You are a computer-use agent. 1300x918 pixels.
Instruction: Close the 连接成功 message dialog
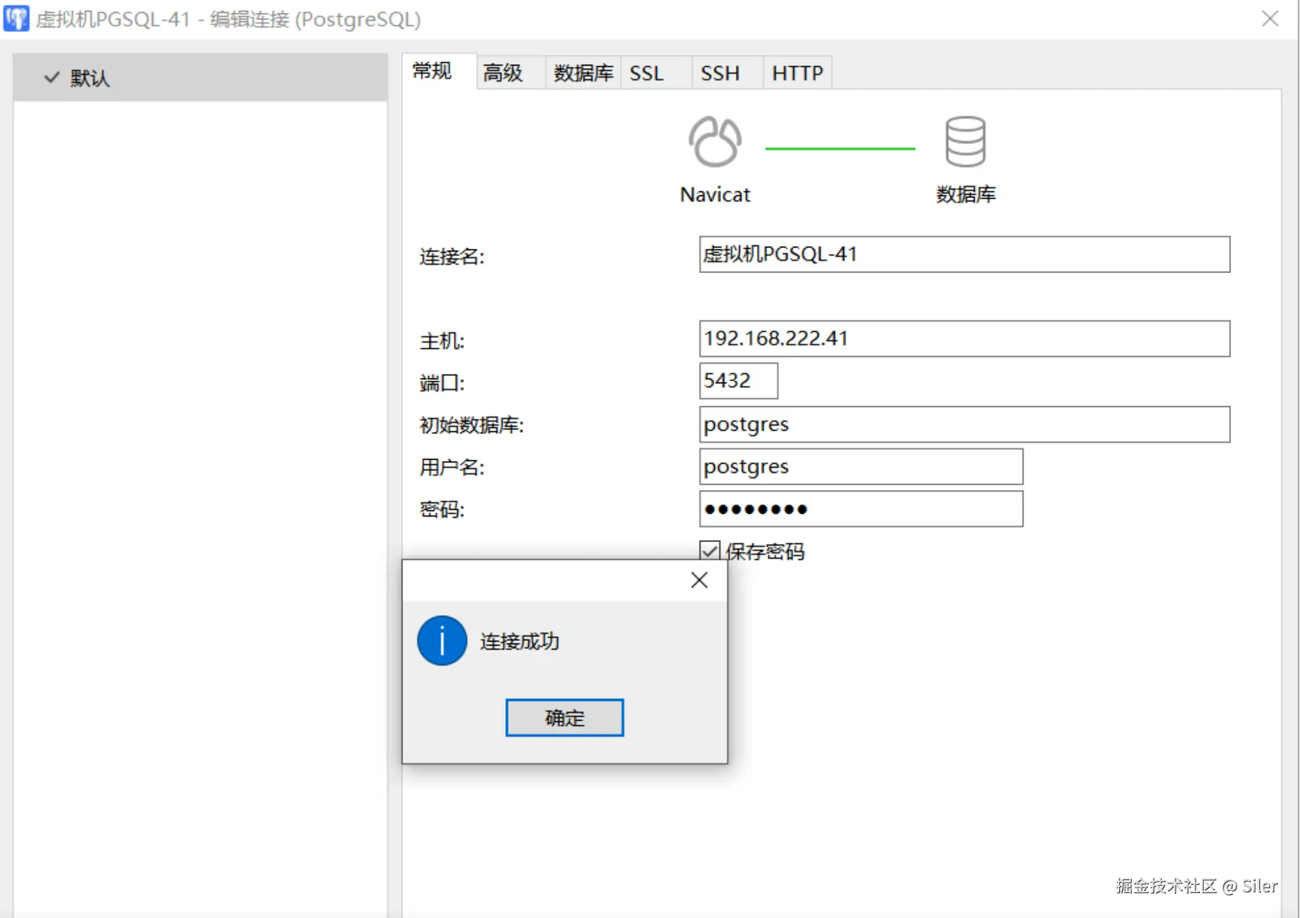pos(698,580)
